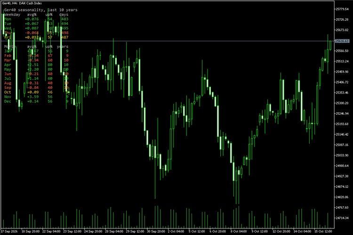Click the '22 Sep 04:00' time axis label
Image resolution: width=353 pixels, height=235 pixels.
click(x=51, y=231)
